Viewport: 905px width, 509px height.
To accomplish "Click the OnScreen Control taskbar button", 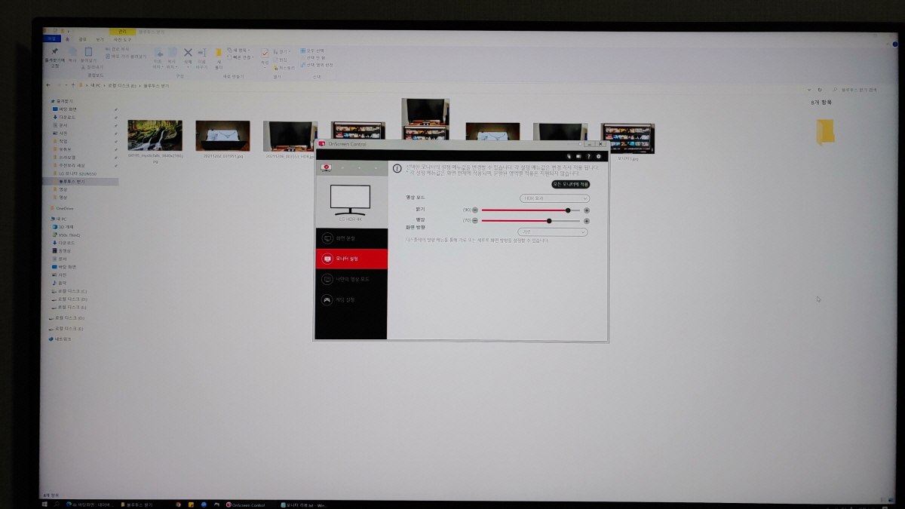I will 245,504.
